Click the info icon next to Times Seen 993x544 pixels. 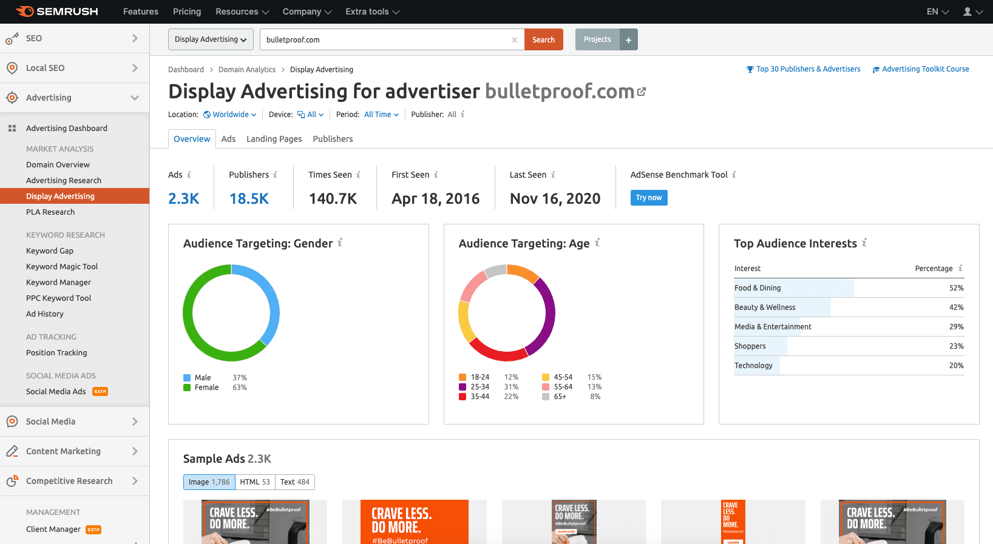point(358,175)
